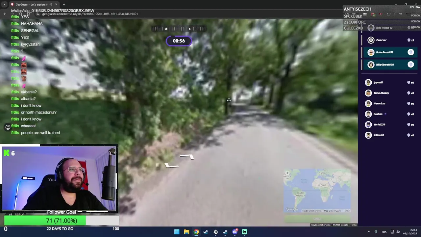Show hidden system tray icons
Viewport: 421px width, 237px height.
(368, 232)
